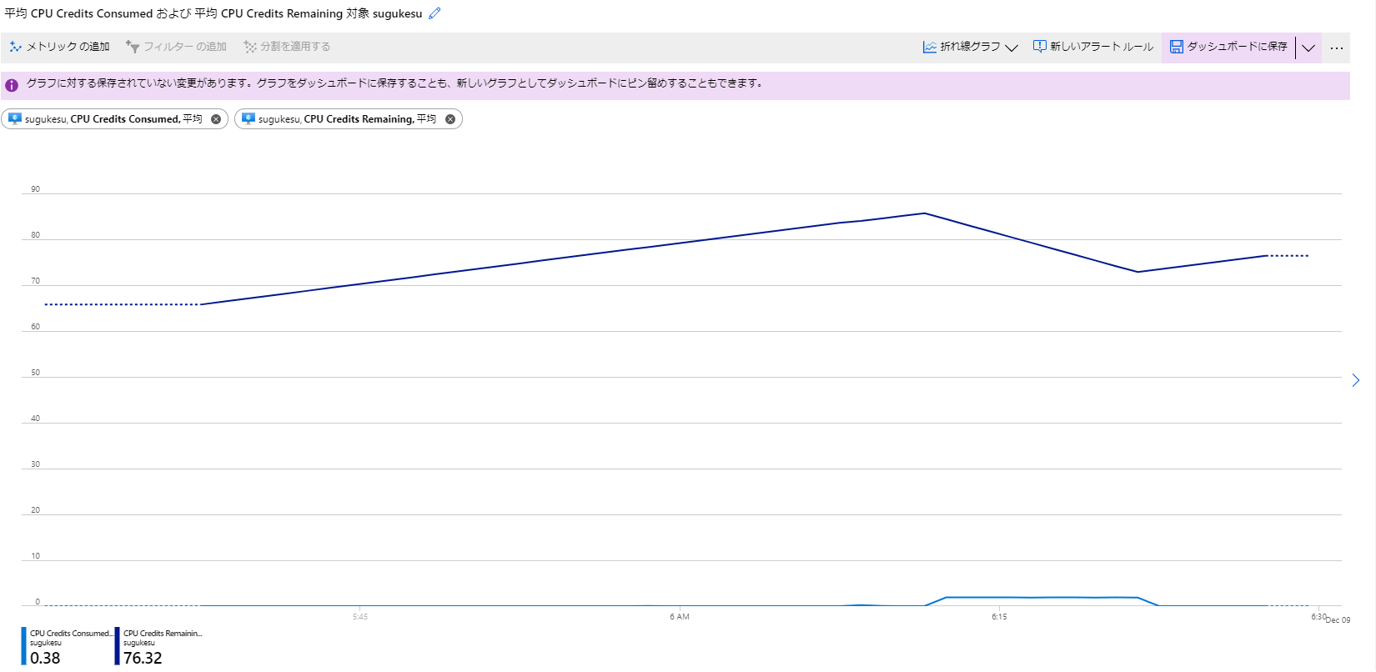This screenshot has height=672, width=1376.
Task: Open the more options ellipsis menu
Action: tap(1336, 48)
